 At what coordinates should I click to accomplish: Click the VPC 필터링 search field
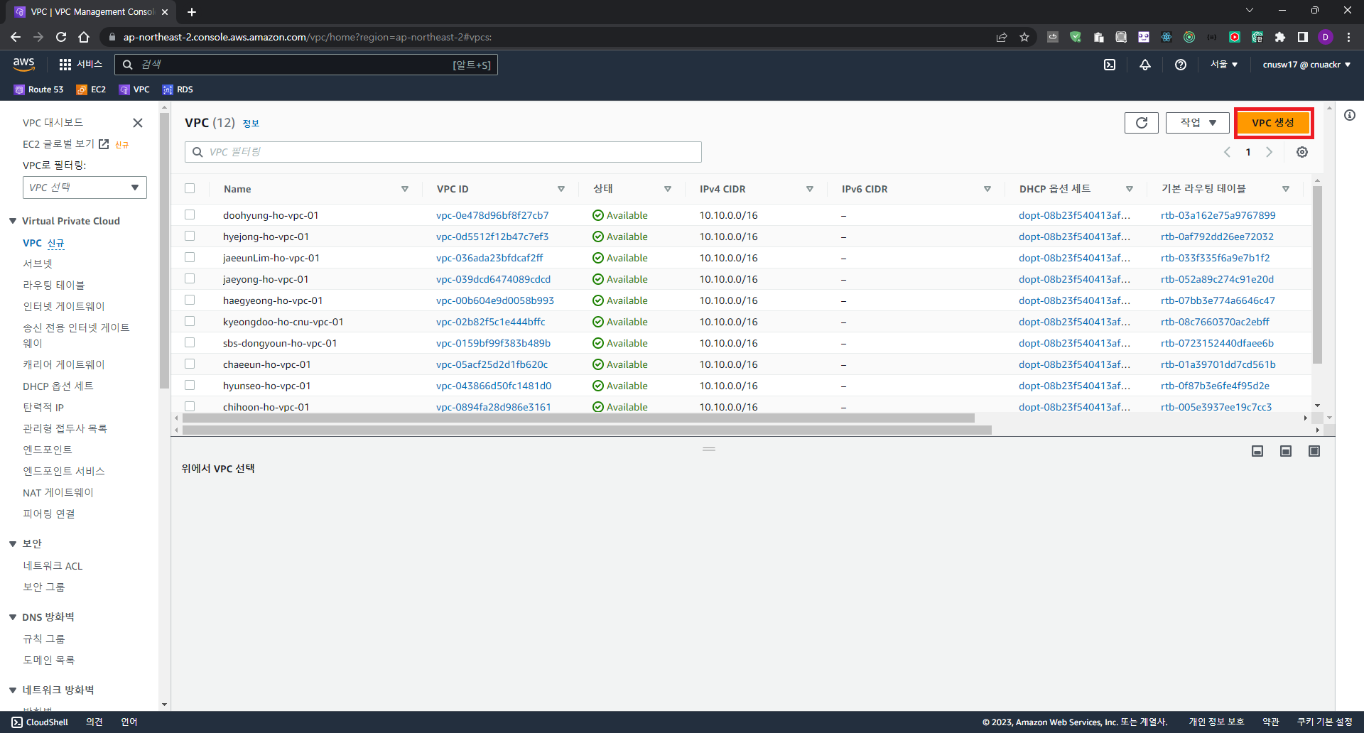click(443, 152)
